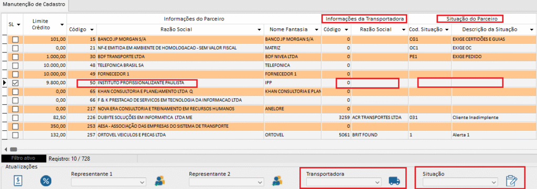Select the DUBYTE SOLUÇÕES row checkbox
Viewport: 537px width, 189px height.
[16, 118]
